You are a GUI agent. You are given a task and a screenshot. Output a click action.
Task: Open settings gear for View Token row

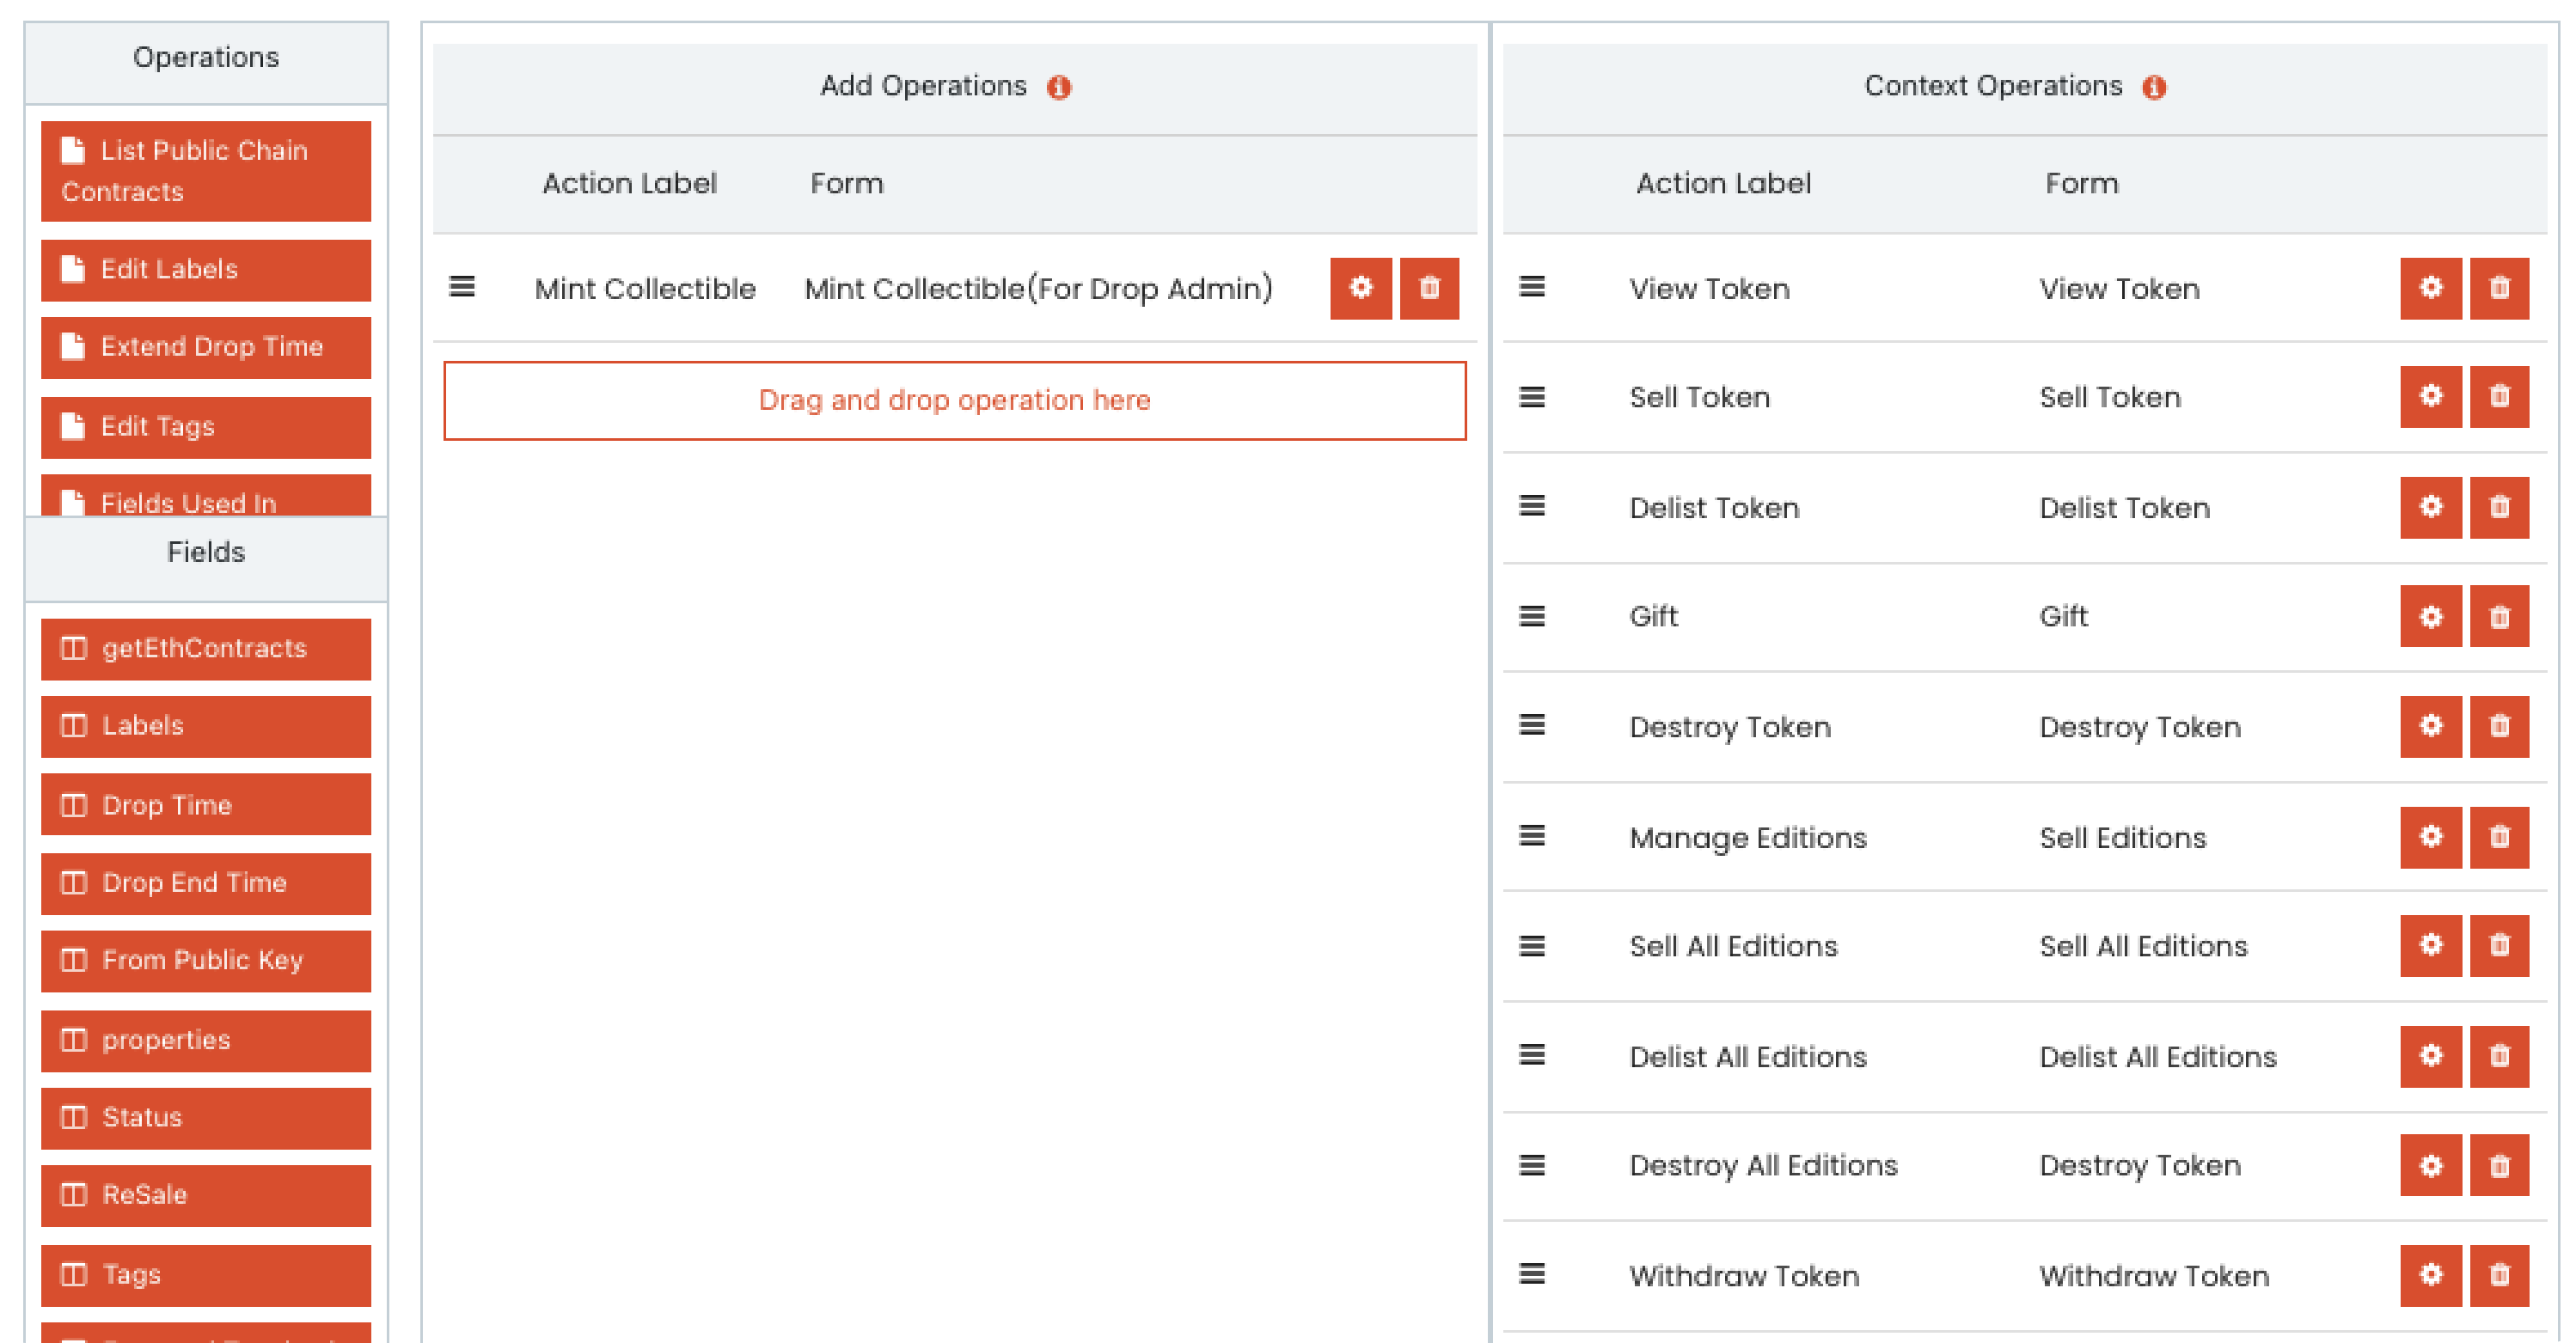(2430, 288)
